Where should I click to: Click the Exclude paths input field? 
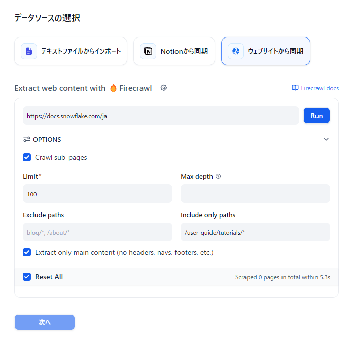(x=98, y=232)
